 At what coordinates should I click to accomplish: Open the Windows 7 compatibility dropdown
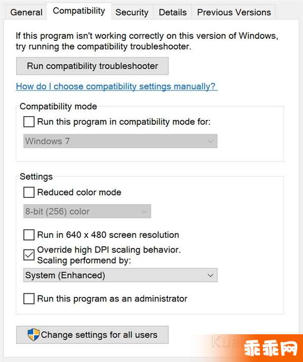coord(120,141)
